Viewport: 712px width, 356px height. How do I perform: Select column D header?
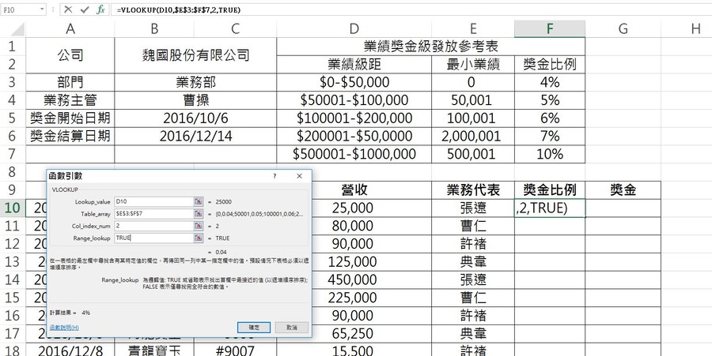click(x=354, y=29)
